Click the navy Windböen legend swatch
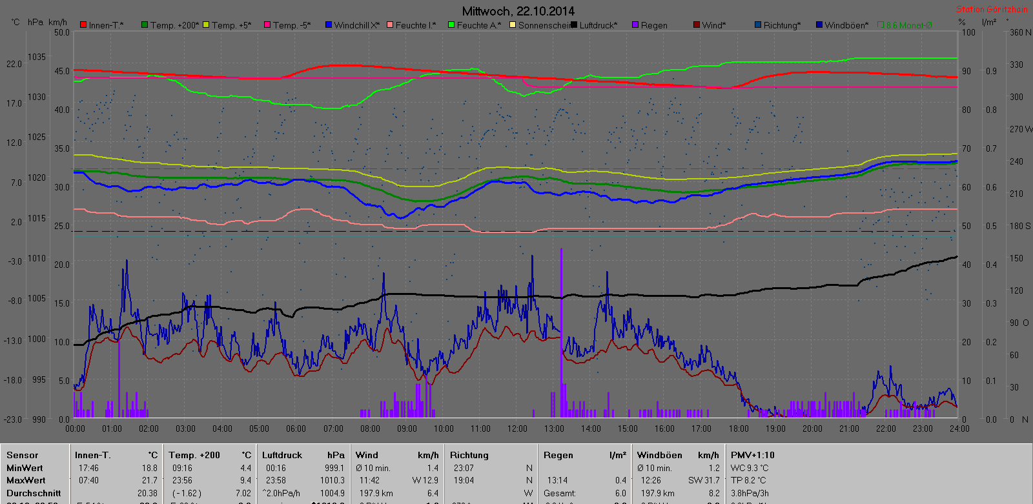 pyautogui.click(x=819, y=25)
